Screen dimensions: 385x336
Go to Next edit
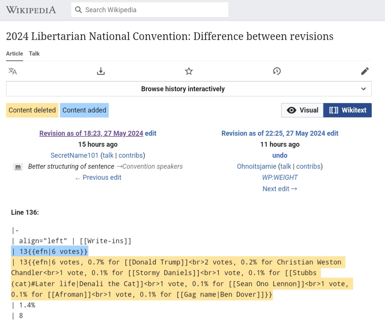click(280, 189)
